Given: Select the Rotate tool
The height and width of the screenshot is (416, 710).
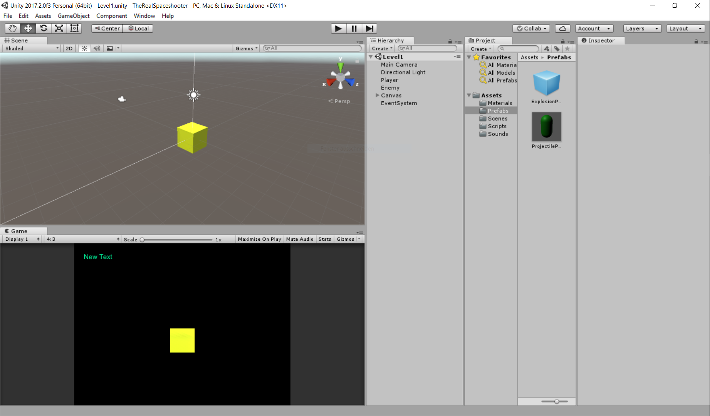Looking at the screenshot, I should pos(44,29).
